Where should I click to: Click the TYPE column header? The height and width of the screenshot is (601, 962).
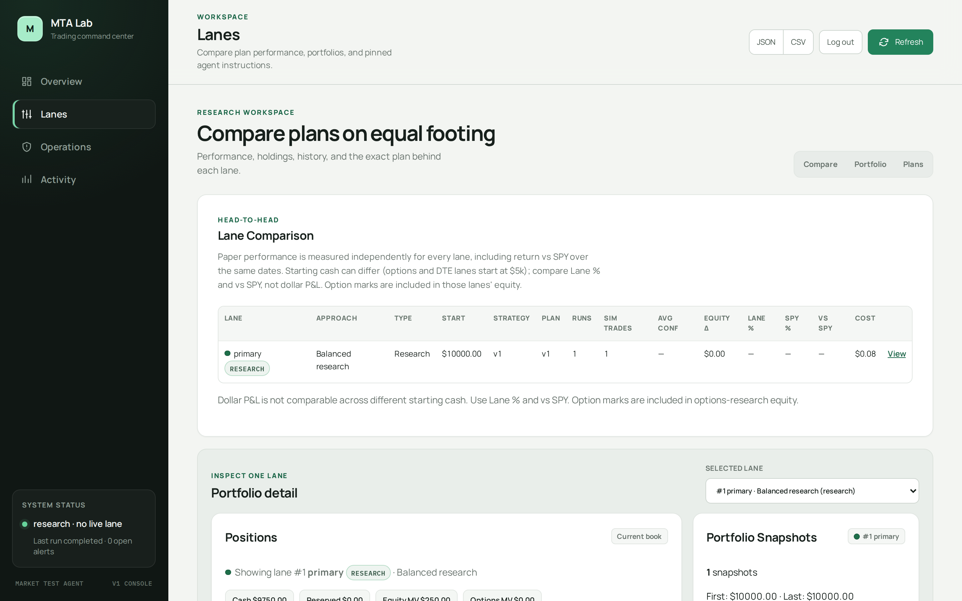(403, 318)
